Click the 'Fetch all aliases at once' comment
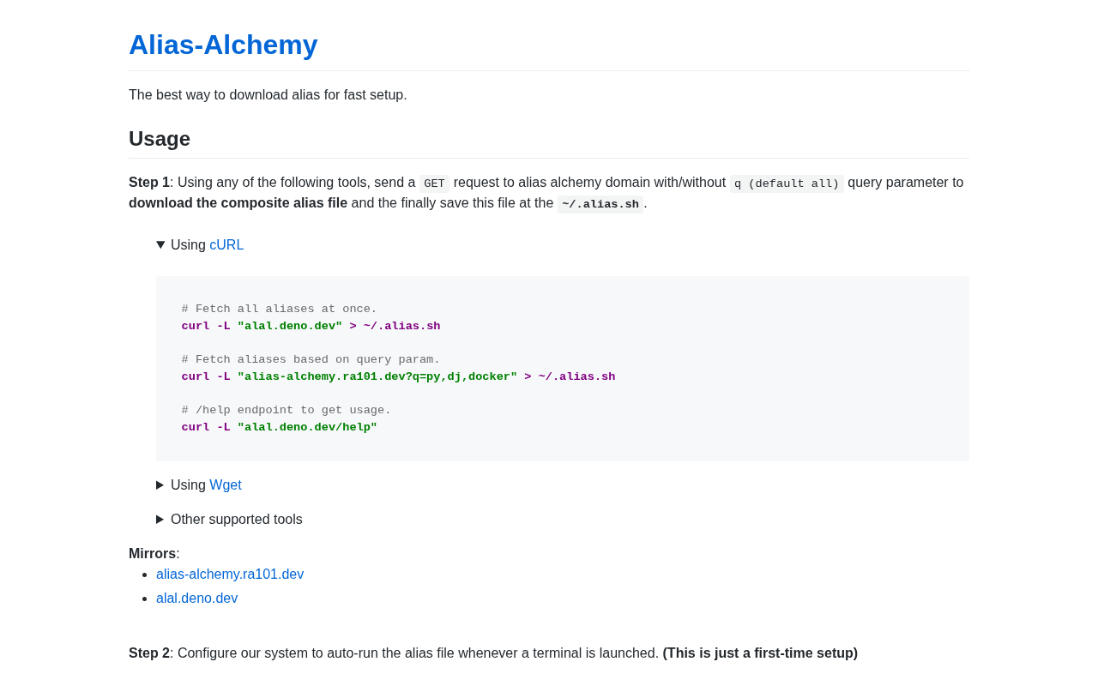This screenshot has width=1098, height=686. pyautogui.click(x=279, y=310)
